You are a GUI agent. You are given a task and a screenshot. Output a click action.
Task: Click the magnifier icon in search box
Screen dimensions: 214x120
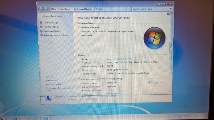point(171,9)
